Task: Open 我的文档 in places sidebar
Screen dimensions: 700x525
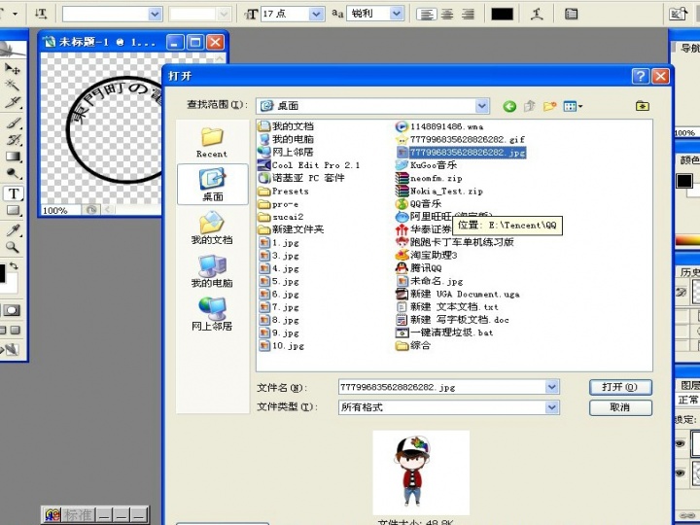Action: [212, 227]
